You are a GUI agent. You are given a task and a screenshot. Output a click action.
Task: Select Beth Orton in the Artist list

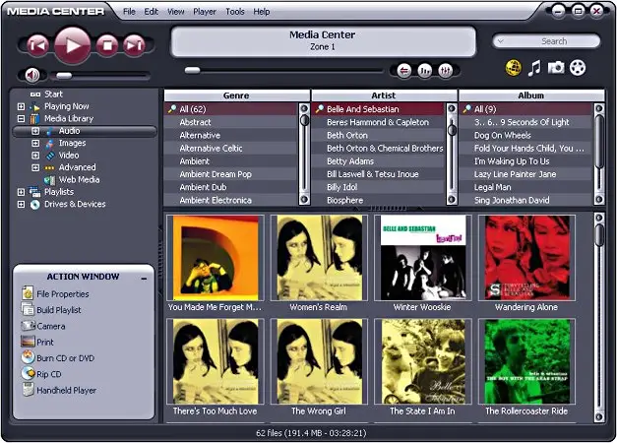[347, 135]
